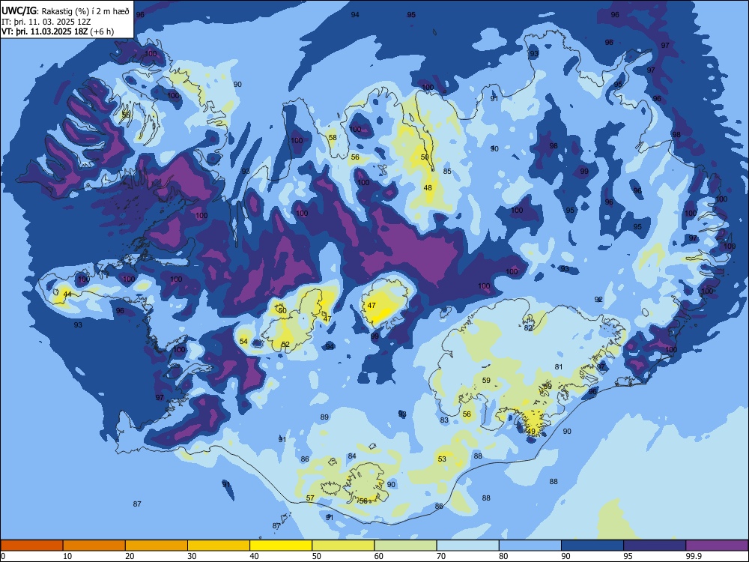Pick the yellow-green 60–70 legend swatch

coord(405,546)
